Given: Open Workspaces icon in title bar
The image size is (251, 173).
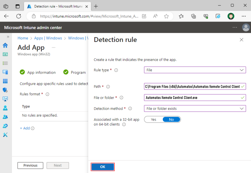Looking at the screenshot, I should point(6,6).
